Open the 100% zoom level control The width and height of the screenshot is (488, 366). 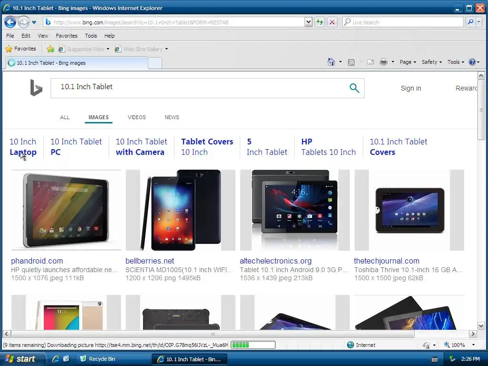pyautogui.click(x=460, y=345)
